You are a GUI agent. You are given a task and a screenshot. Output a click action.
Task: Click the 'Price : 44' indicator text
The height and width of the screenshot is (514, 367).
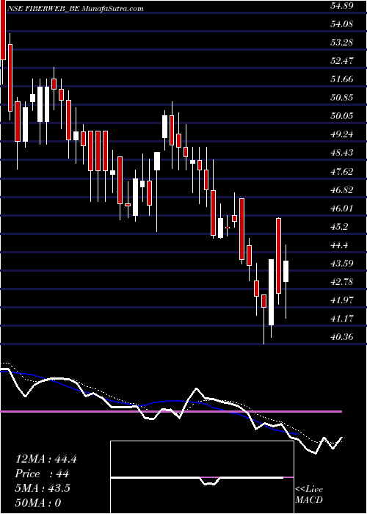pyautogui.click(x=42, y=474)
